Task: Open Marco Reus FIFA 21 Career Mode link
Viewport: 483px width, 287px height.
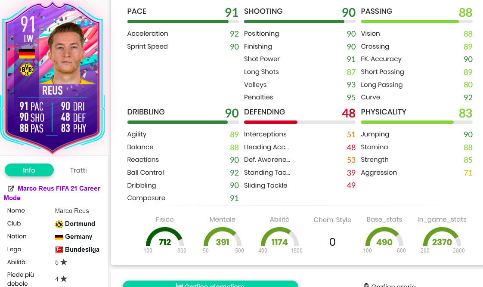Action: pyautogui.click(x=52, y=193)
